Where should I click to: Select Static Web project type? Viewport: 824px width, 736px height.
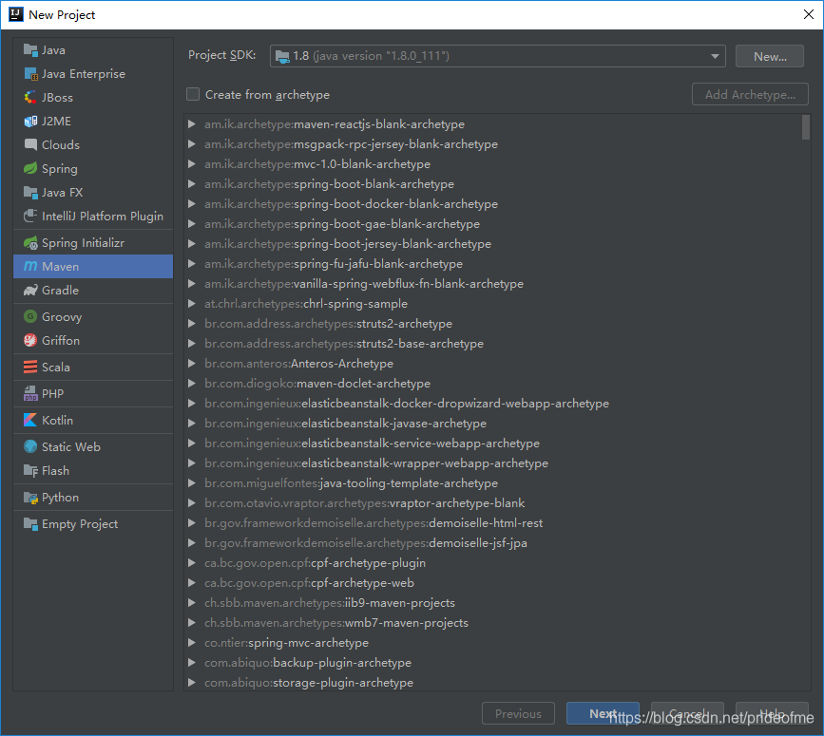[x=93, y=446]
